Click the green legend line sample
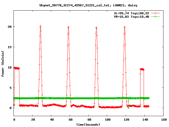169x127 pixels. point(155,16)
